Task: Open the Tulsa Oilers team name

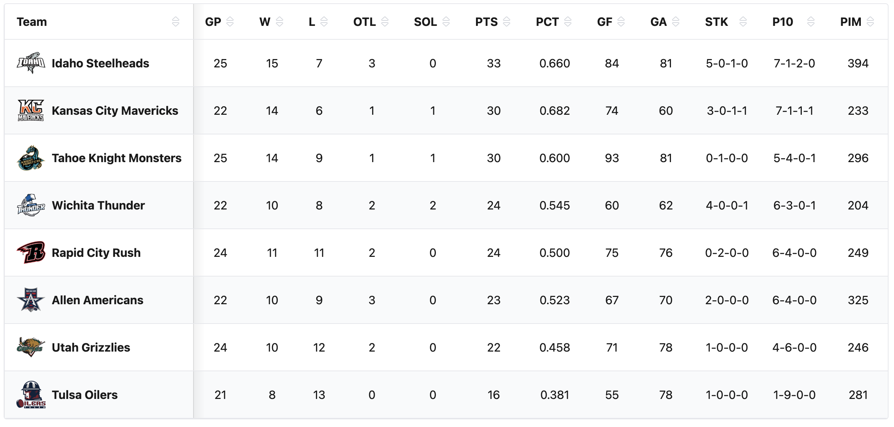Action: pos(85,395)
